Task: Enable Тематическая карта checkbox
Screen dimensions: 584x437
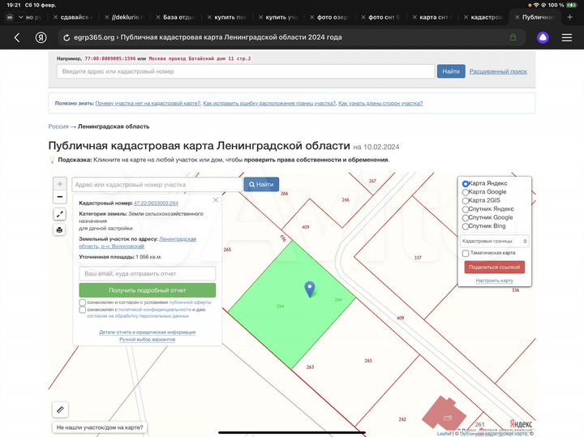Action: pyautogui.click(x=466, y=253)
